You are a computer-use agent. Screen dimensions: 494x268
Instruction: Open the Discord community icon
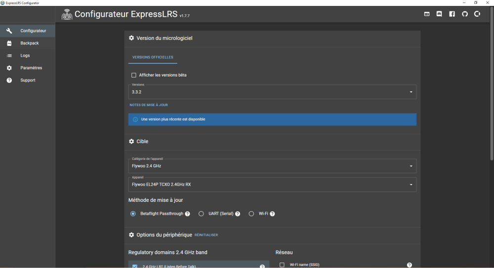tap(439, 14)
